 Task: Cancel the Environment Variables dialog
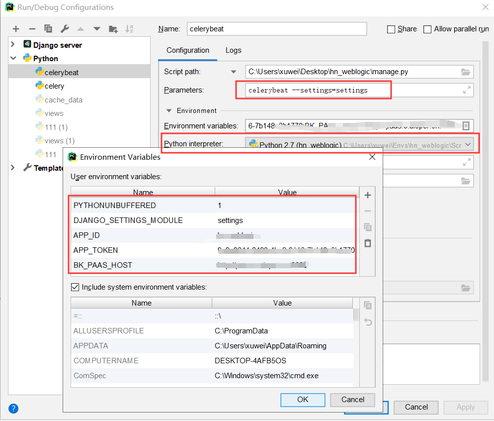pos(352,400)
